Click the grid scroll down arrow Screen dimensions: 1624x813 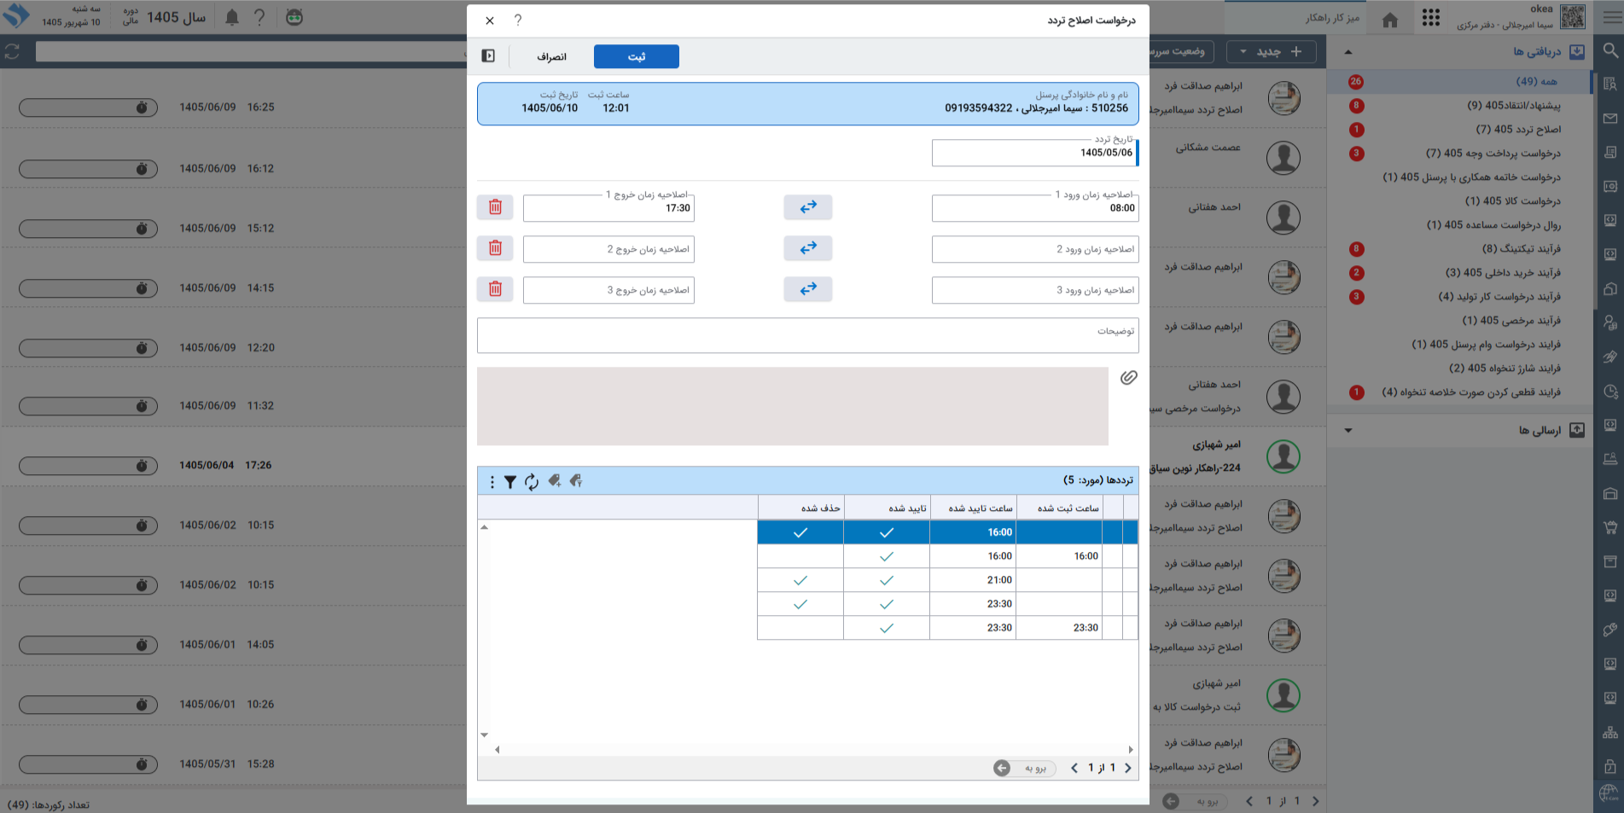pyautogui.click(x=484, y=735)
